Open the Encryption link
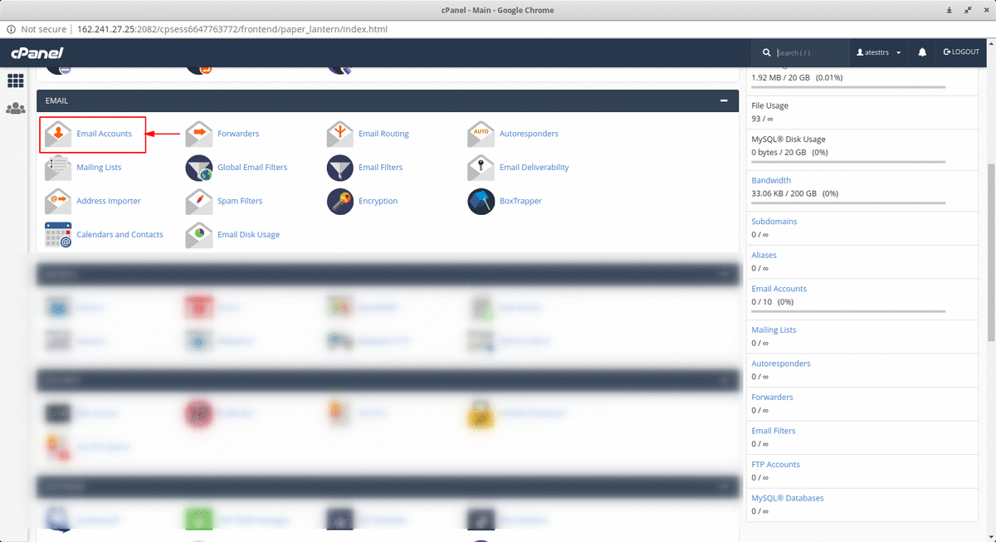Image resolution: width=996 pixels, height=542 pixels. coord(378,201)
